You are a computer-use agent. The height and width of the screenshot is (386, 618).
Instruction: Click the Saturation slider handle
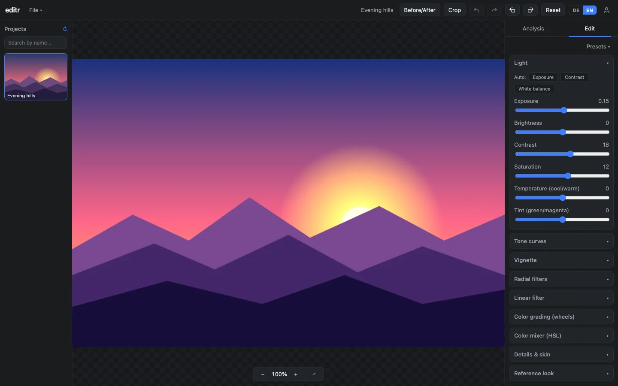click(x=568, y=176)
